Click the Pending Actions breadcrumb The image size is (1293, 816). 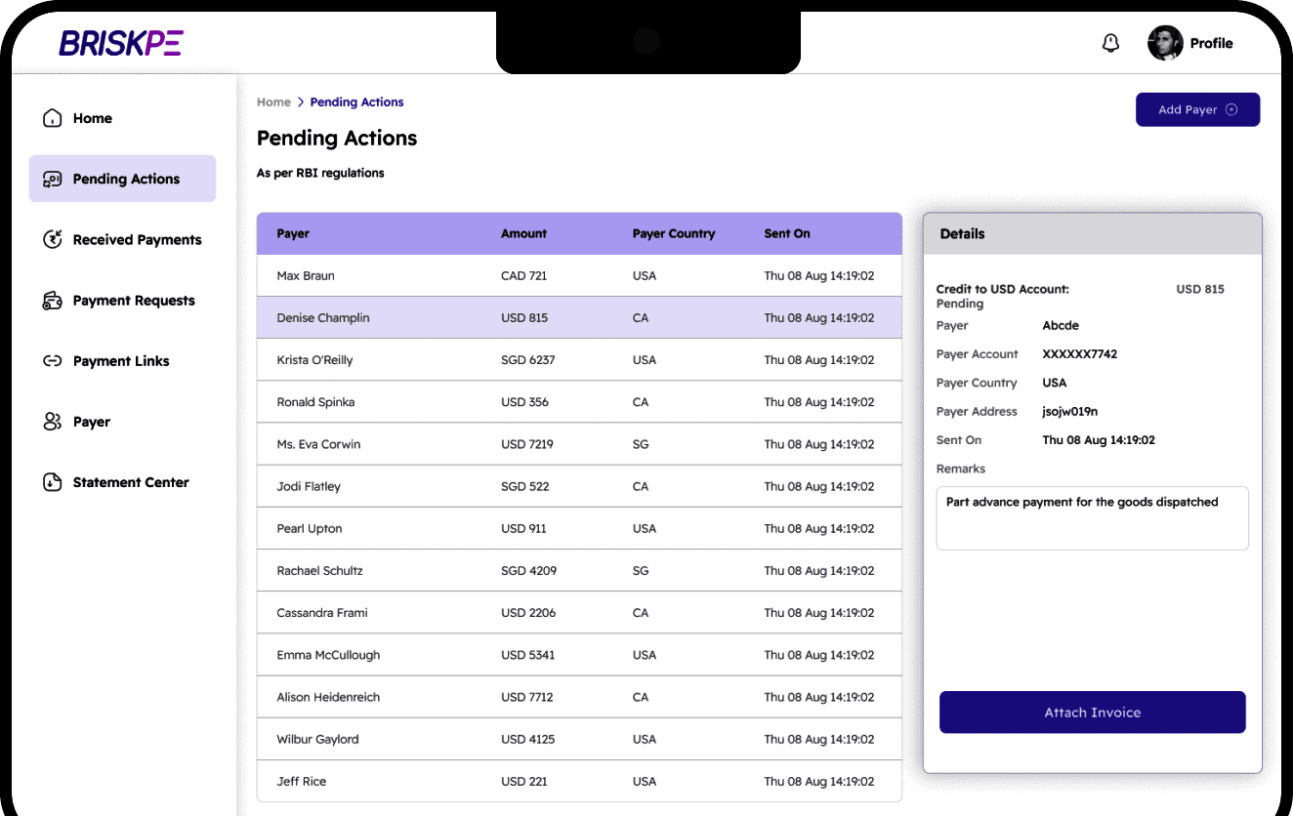tap(356, 102)
